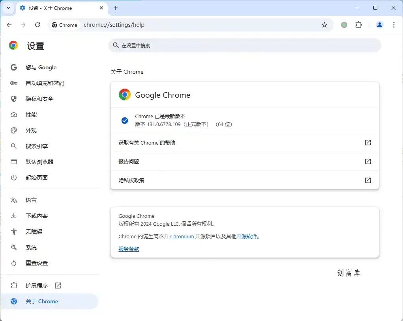403x321 pixels.
Task: Click external-link icon on 报告问题 row
Action: pyautogui.click(x=368, y=161)
